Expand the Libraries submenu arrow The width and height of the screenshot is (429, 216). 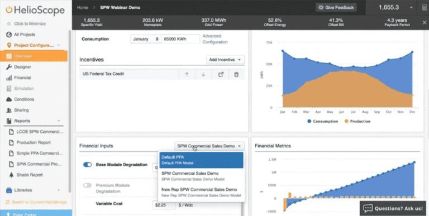click(59, 190)
